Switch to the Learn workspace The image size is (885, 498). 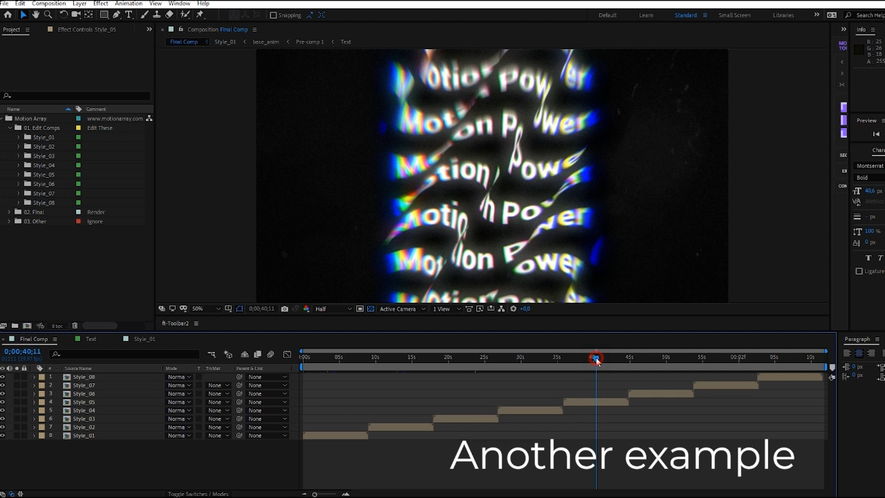[x=646, y=15]
